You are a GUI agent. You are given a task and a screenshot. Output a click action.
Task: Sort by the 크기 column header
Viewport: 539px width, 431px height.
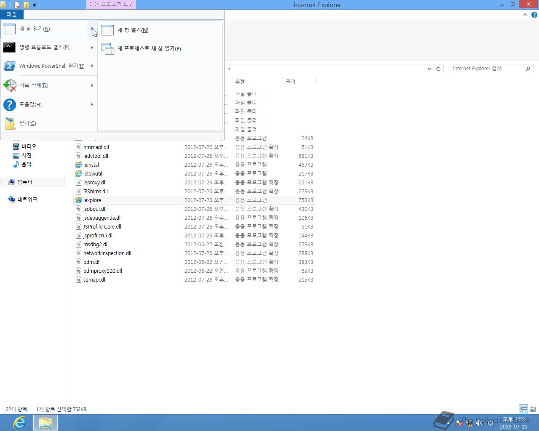pyautogui.click(x=291, y=82)
